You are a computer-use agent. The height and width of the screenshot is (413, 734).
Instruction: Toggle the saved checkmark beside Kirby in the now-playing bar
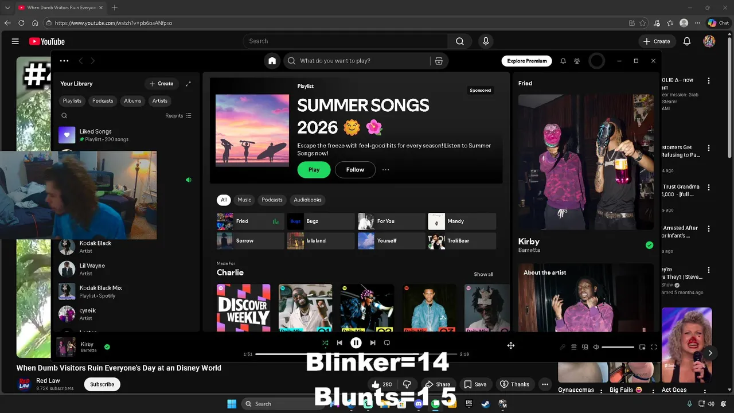pos(107,346)
